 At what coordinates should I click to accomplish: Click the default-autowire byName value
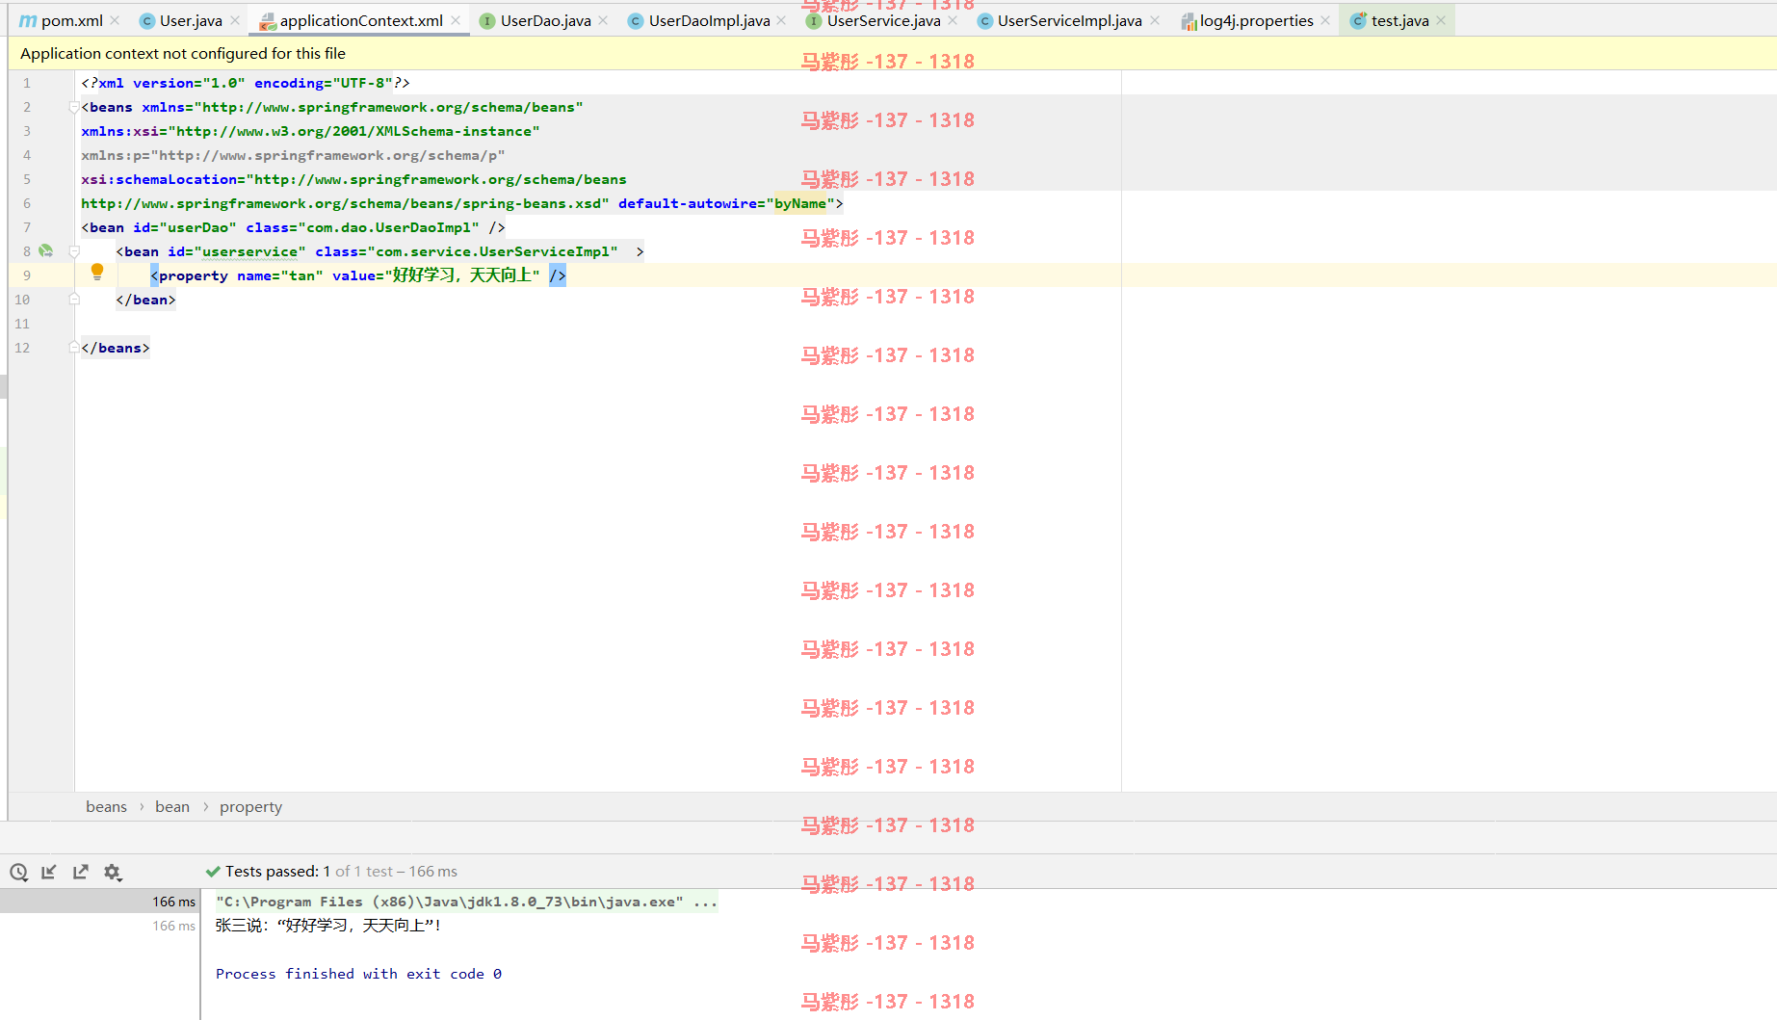tap(800, 203)
